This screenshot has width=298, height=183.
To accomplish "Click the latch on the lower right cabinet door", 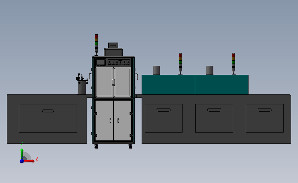I will pyautogui.click(x=118, y=121).
